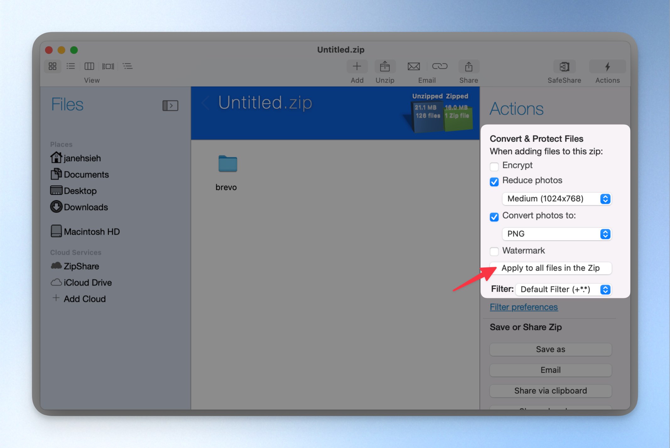Viewport: 670px width, 448px height.
Task: Click the Unzip toolbar icon
Action: pos(385,67)
